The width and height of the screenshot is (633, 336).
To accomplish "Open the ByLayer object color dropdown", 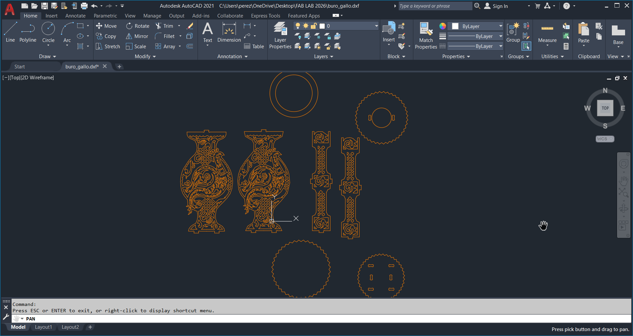I will pos(501,26).
